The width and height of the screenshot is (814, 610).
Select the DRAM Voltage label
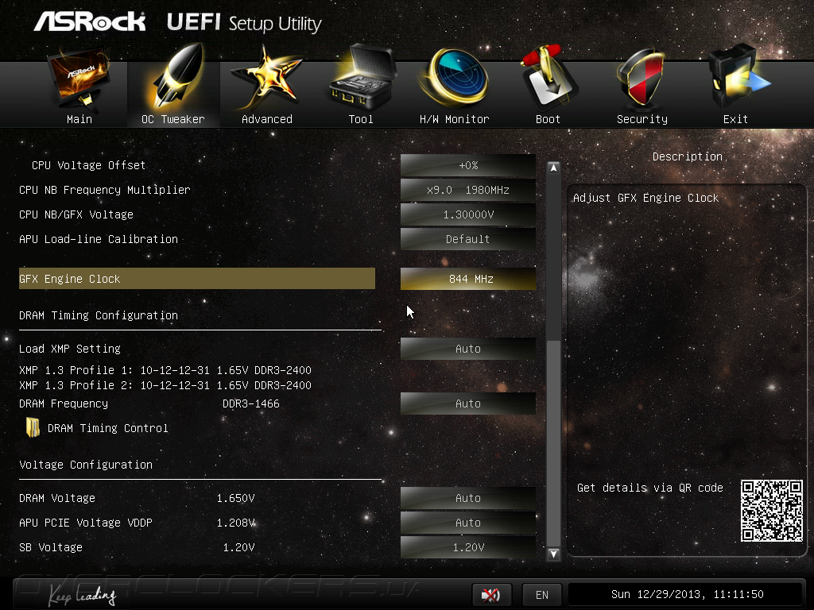[x=57, y=498]
